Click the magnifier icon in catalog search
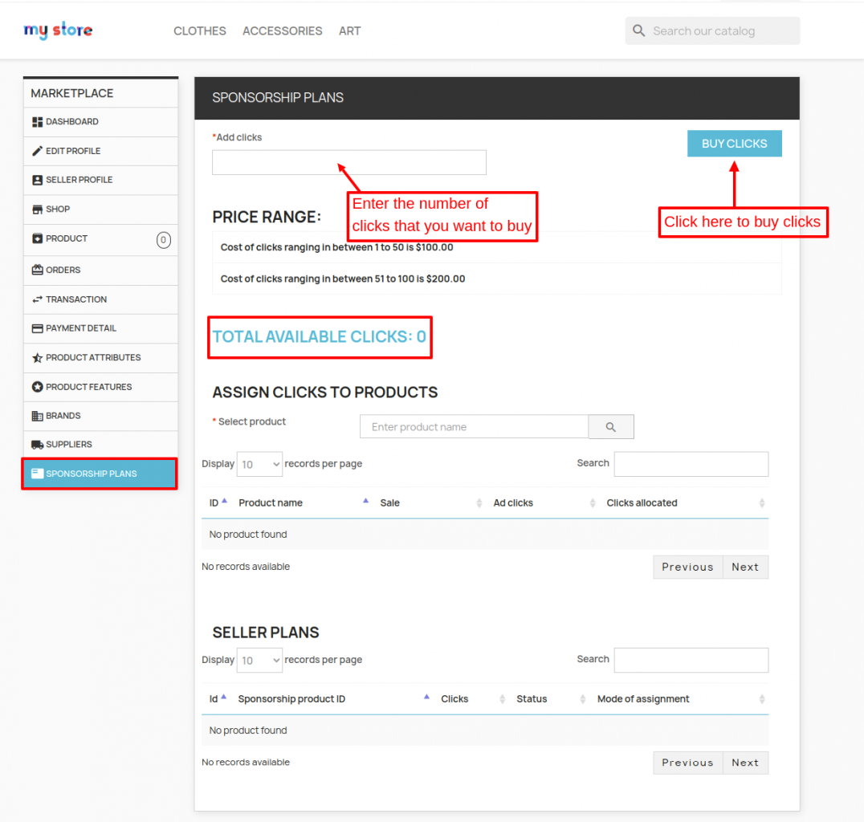864x822 pixels. click(638, 31)
